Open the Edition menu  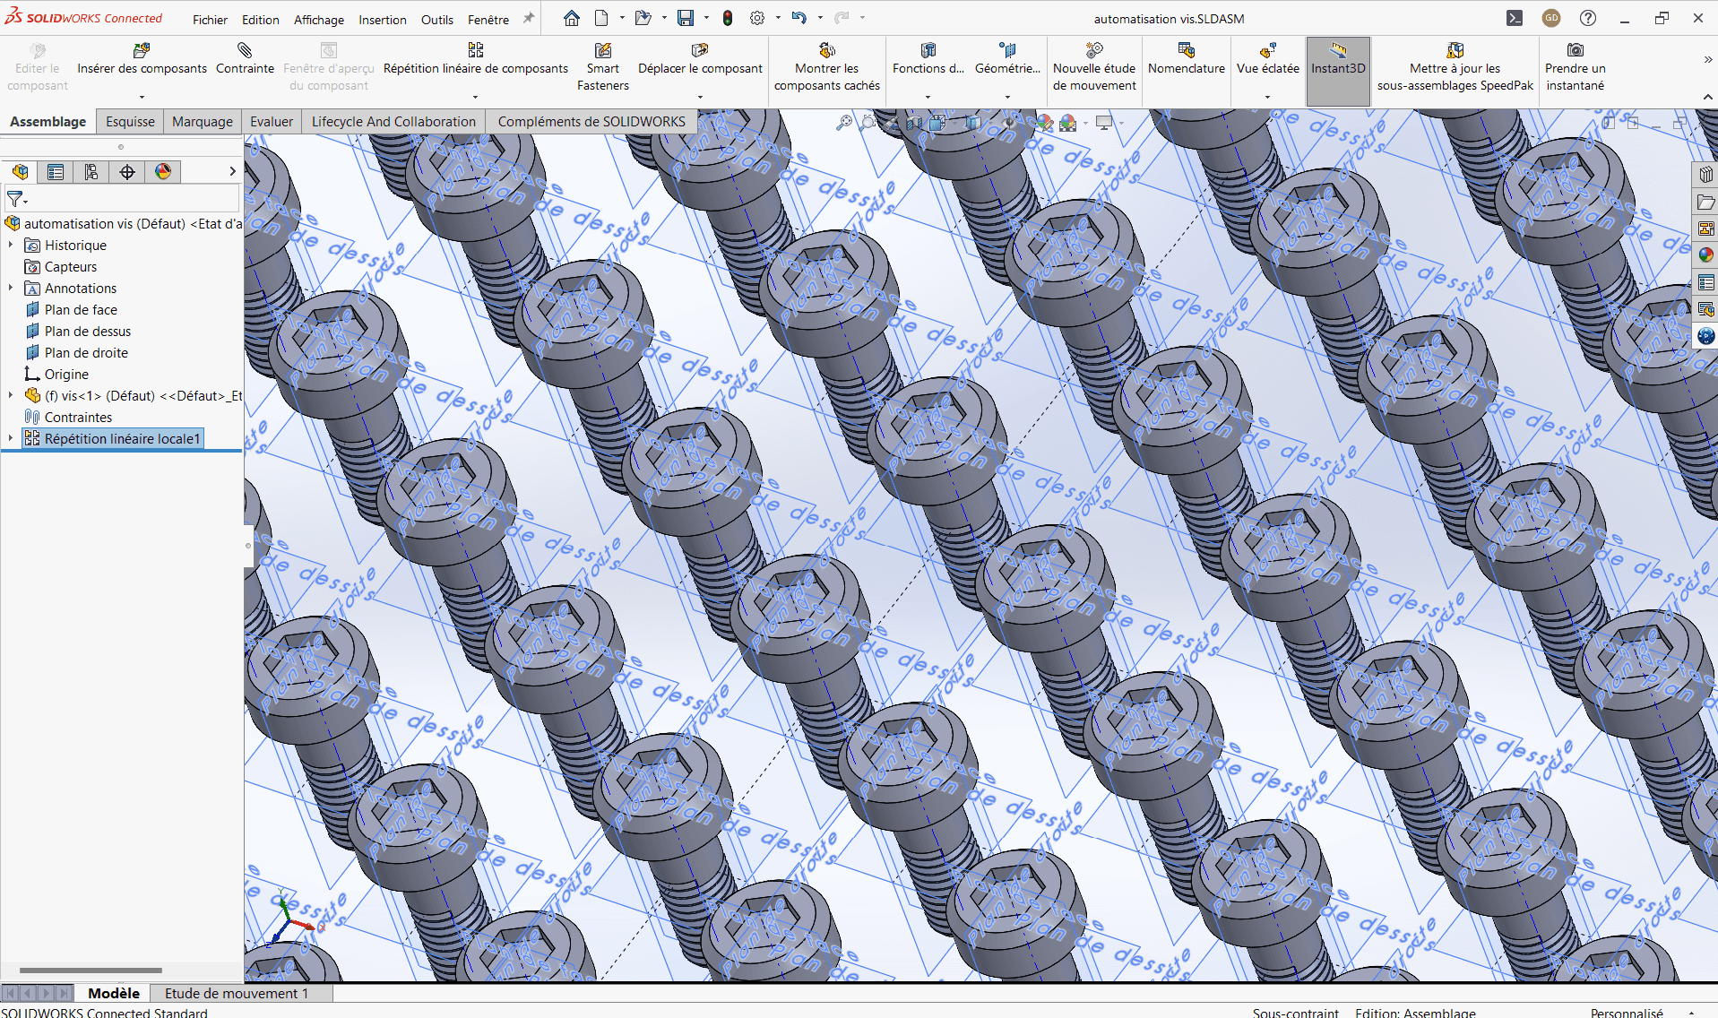point(261,20)
